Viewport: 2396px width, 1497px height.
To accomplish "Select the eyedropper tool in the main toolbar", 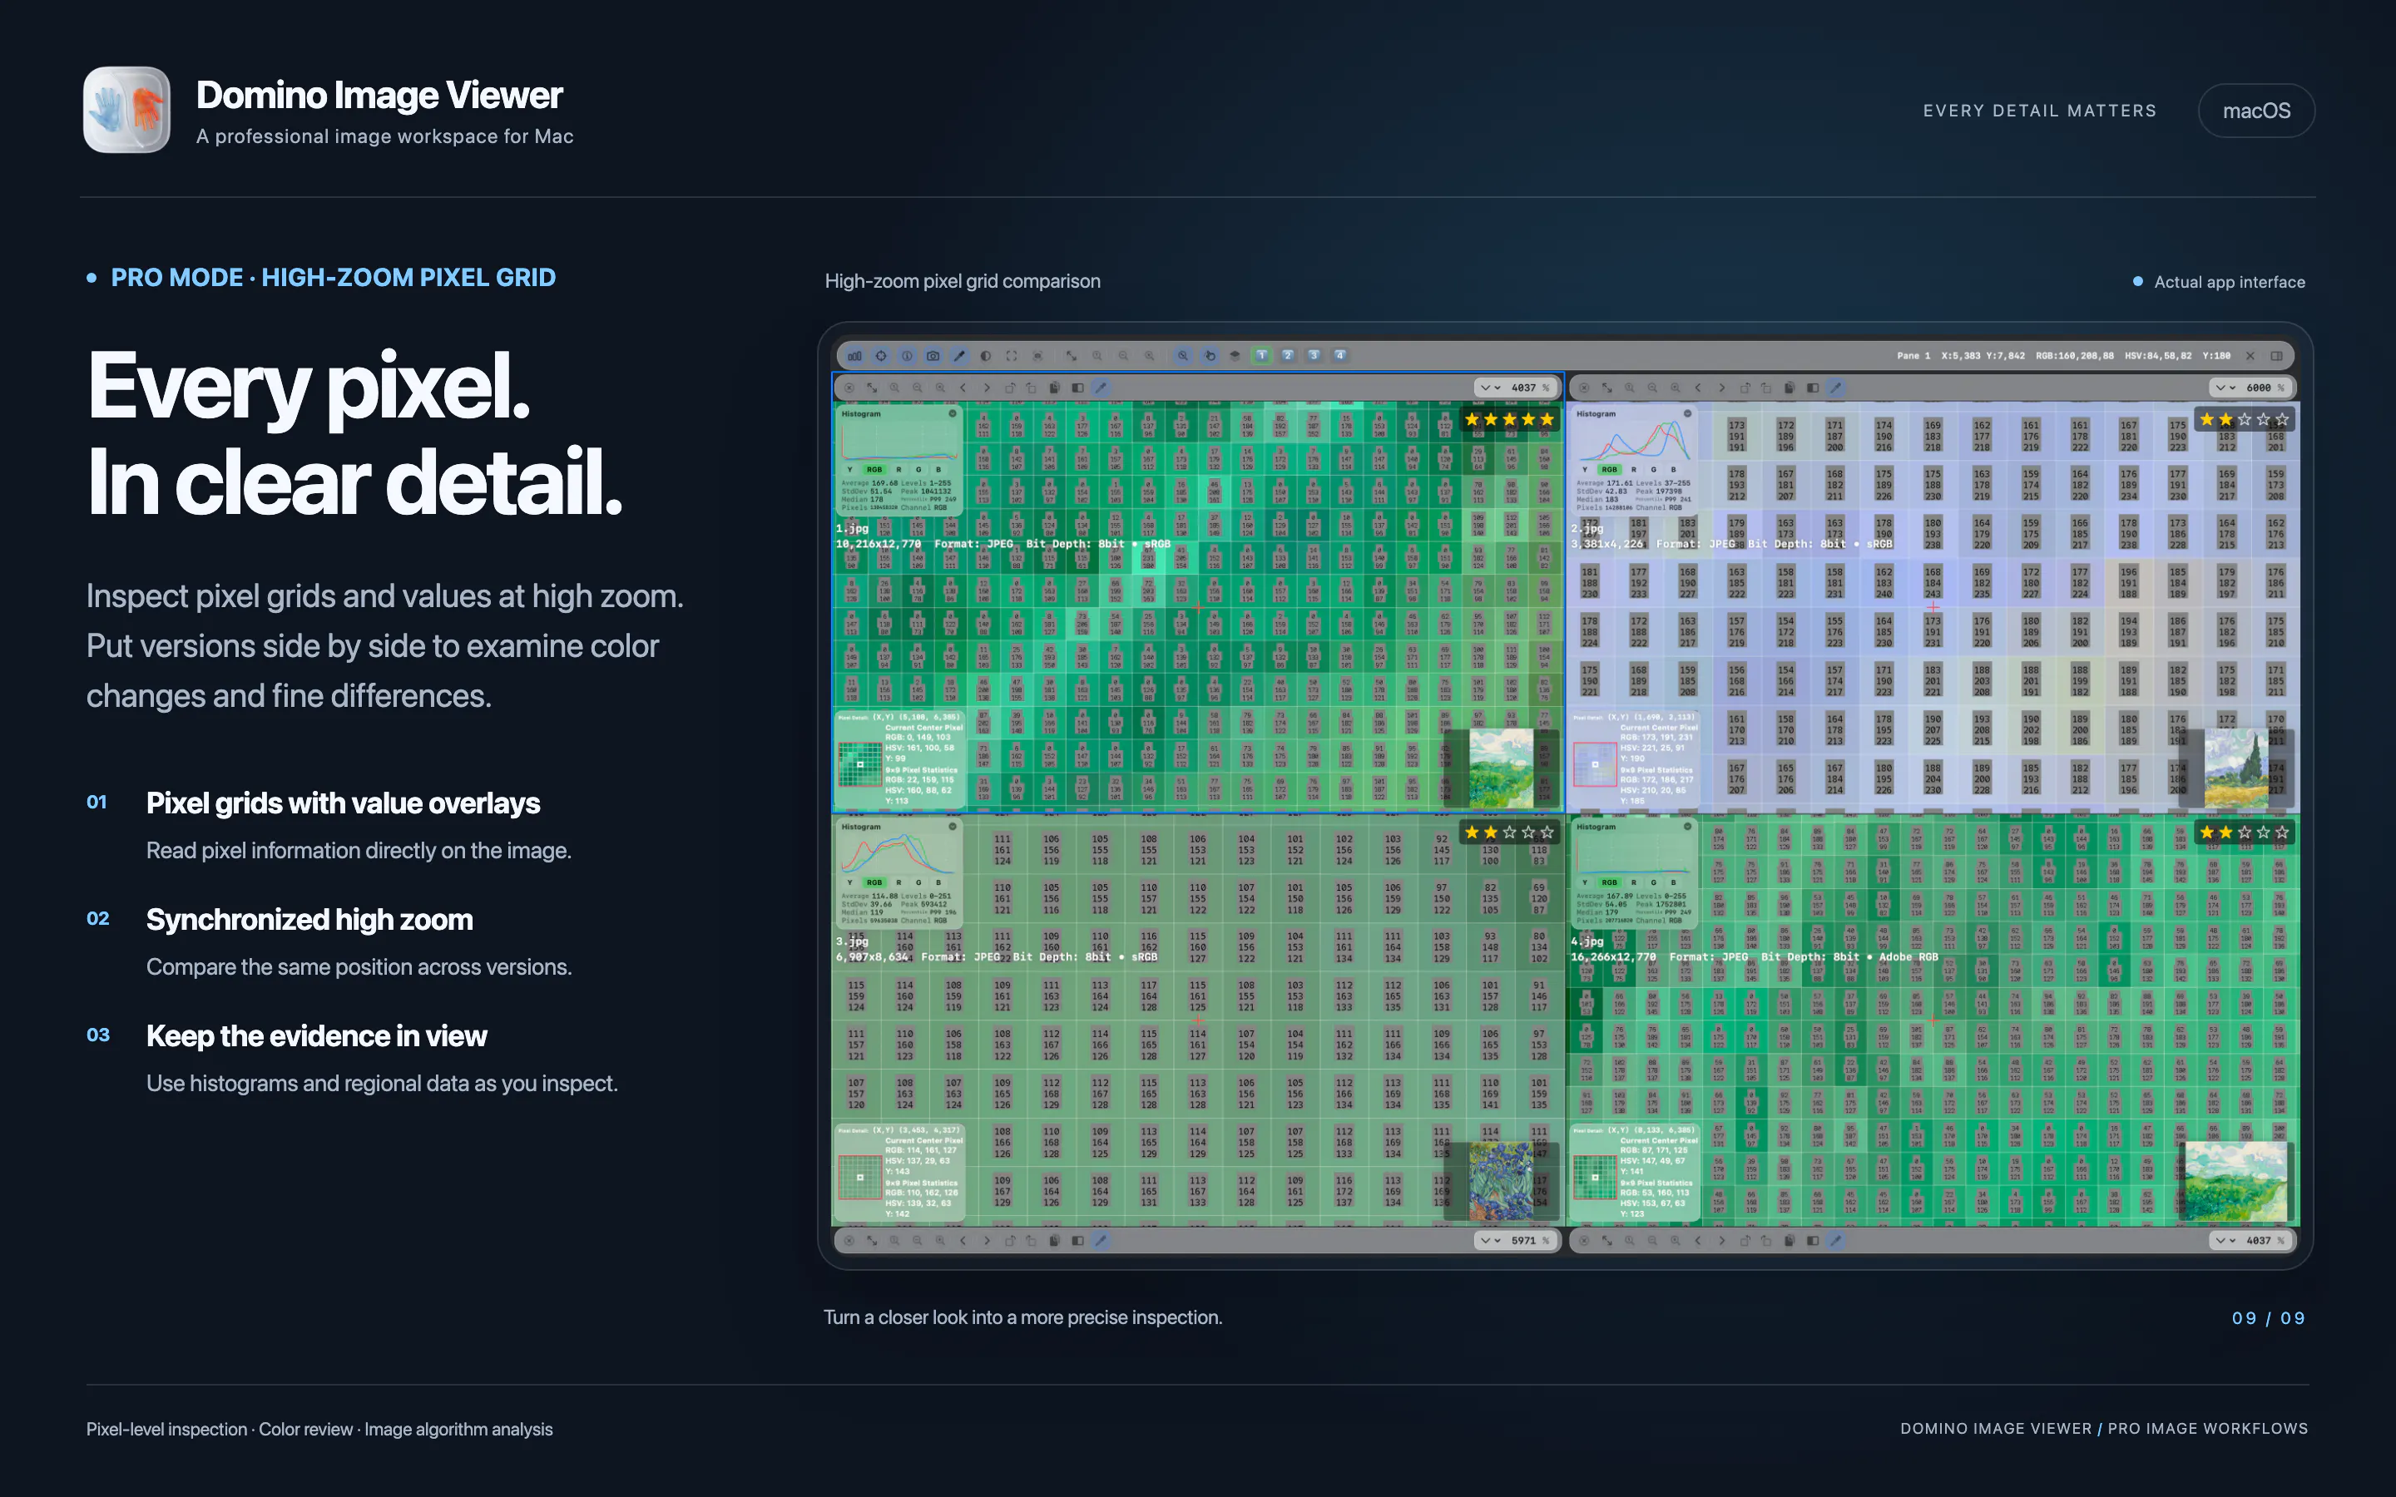I will (958, 355).
